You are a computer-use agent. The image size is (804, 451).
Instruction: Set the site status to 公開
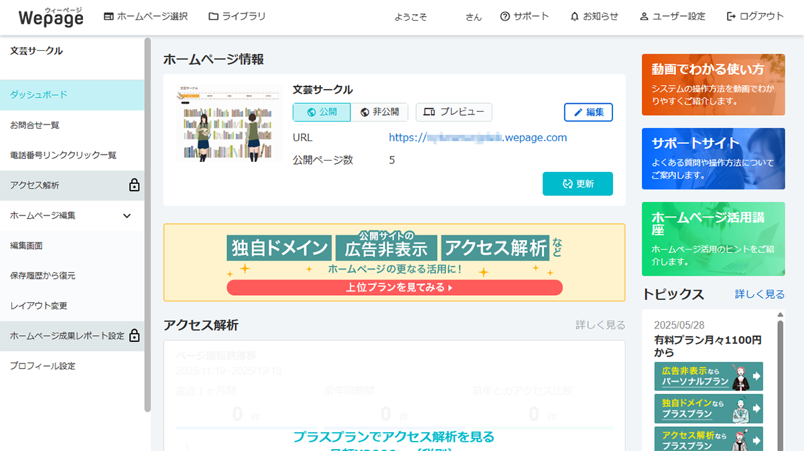click(322, 112)
